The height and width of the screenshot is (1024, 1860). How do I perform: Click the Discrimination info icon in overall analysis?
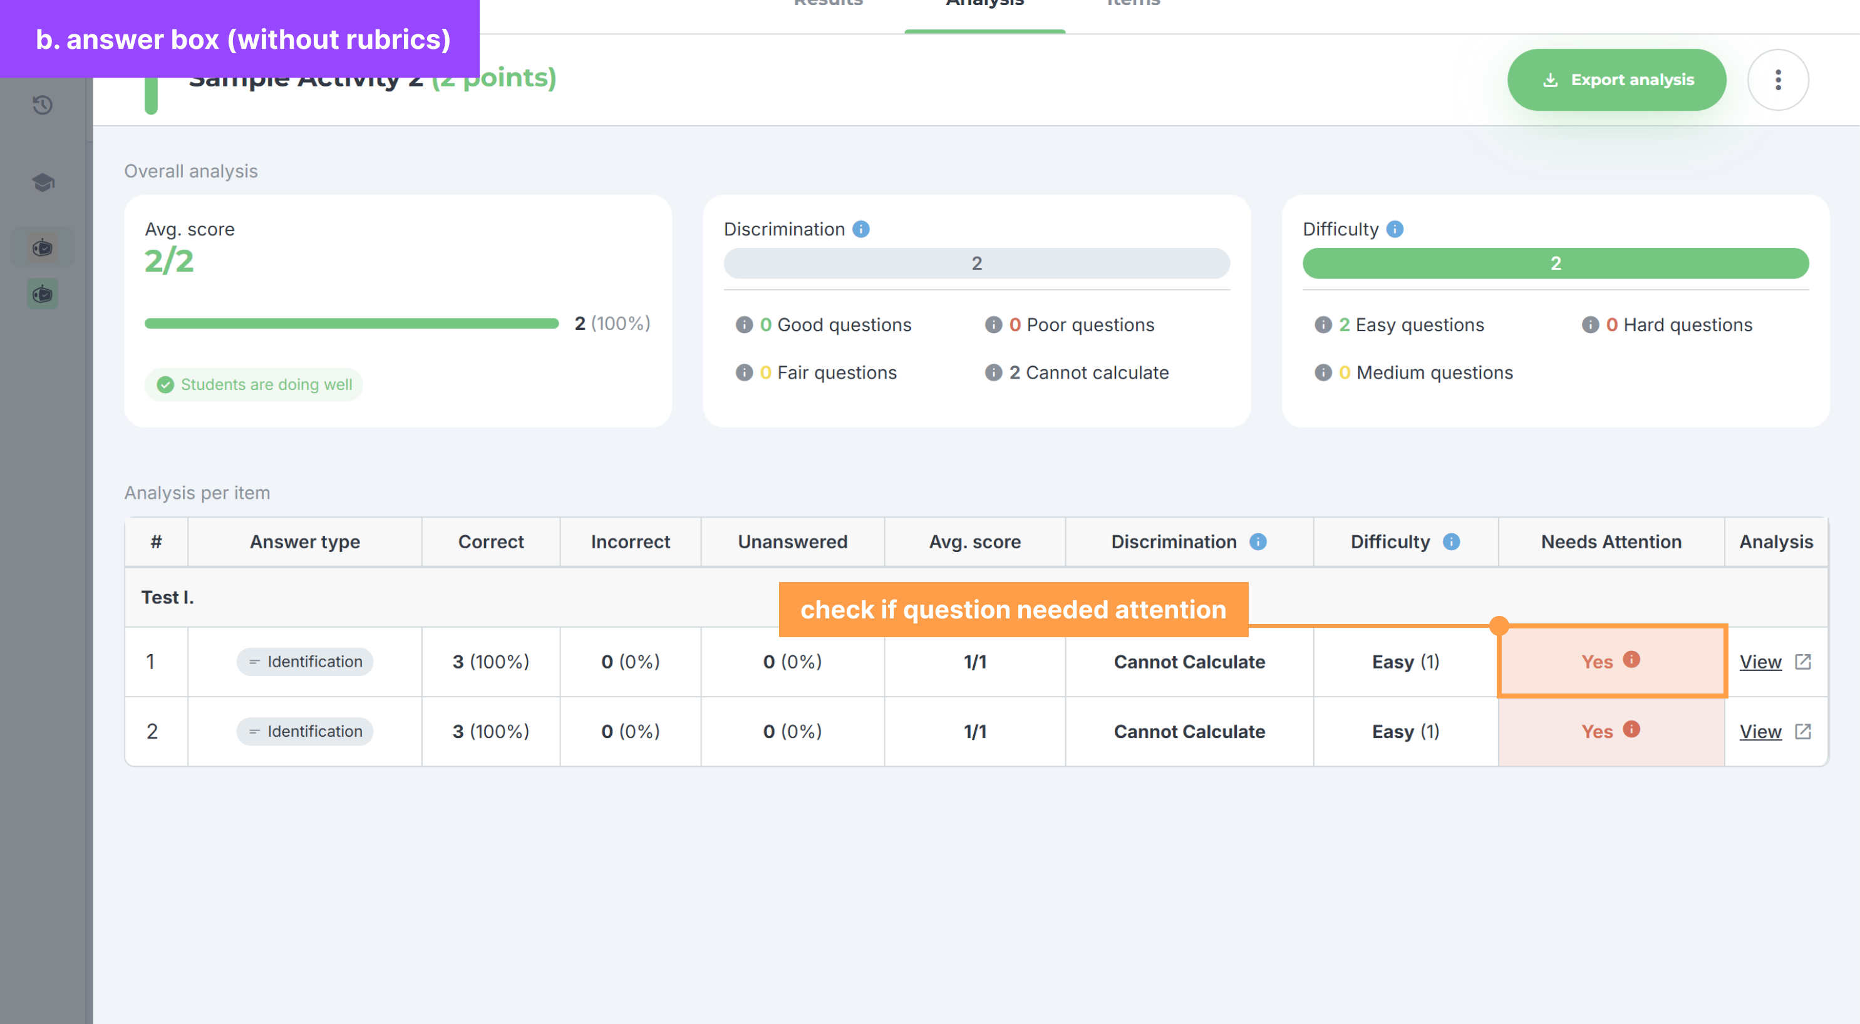tap(860, 230)
